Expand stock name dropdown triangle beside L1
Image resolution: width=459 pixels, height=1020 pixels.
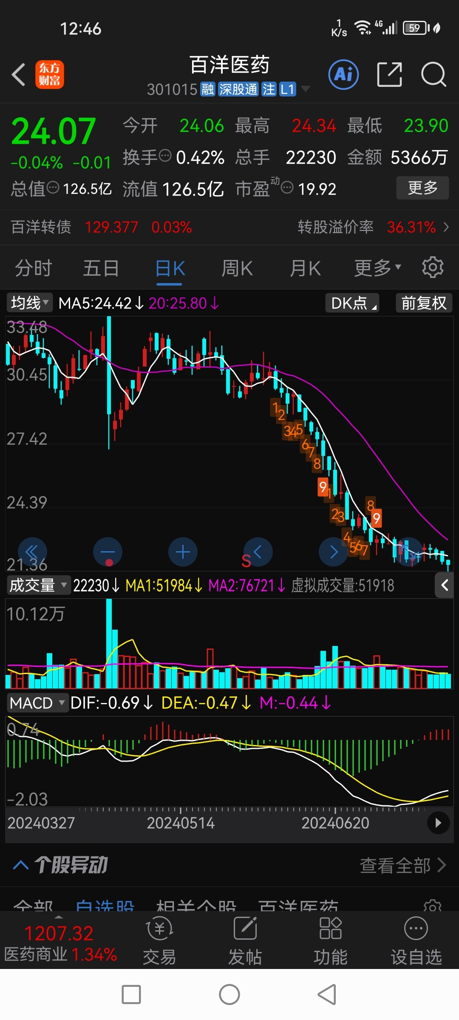pos(305,89)
